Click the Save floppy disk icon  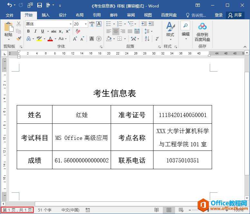tap(39, 5)
